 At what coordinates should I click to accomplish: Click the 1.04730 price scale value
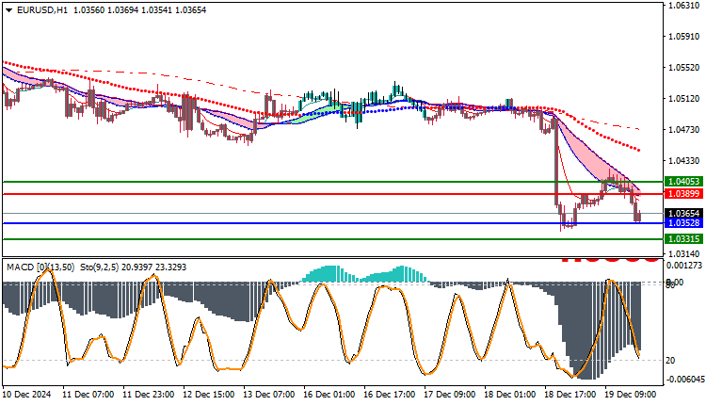(684, 130)
